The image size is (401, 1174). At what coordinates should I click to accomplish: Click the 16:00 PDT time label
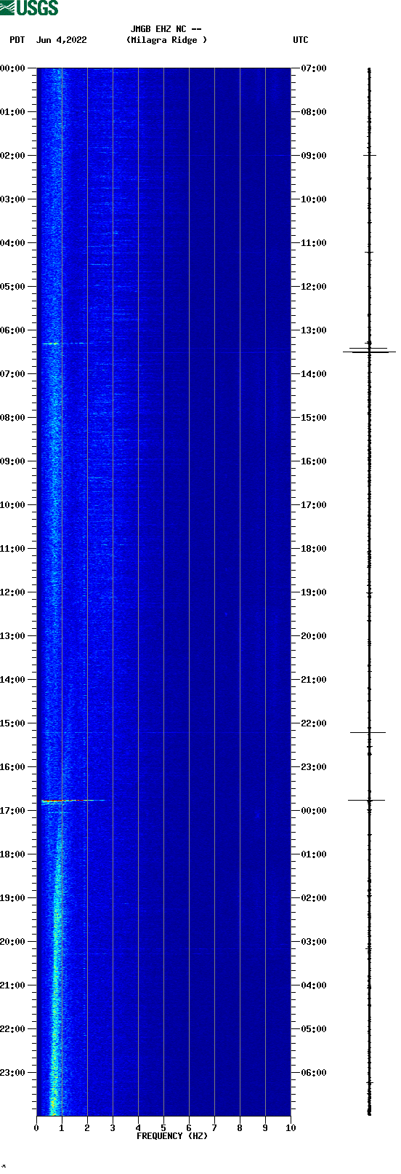tap(13, 767)
